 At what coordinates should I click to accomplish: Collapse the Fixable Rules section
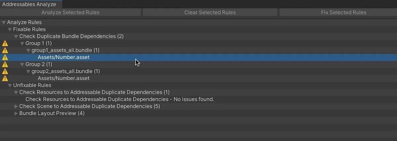[10, 29]
